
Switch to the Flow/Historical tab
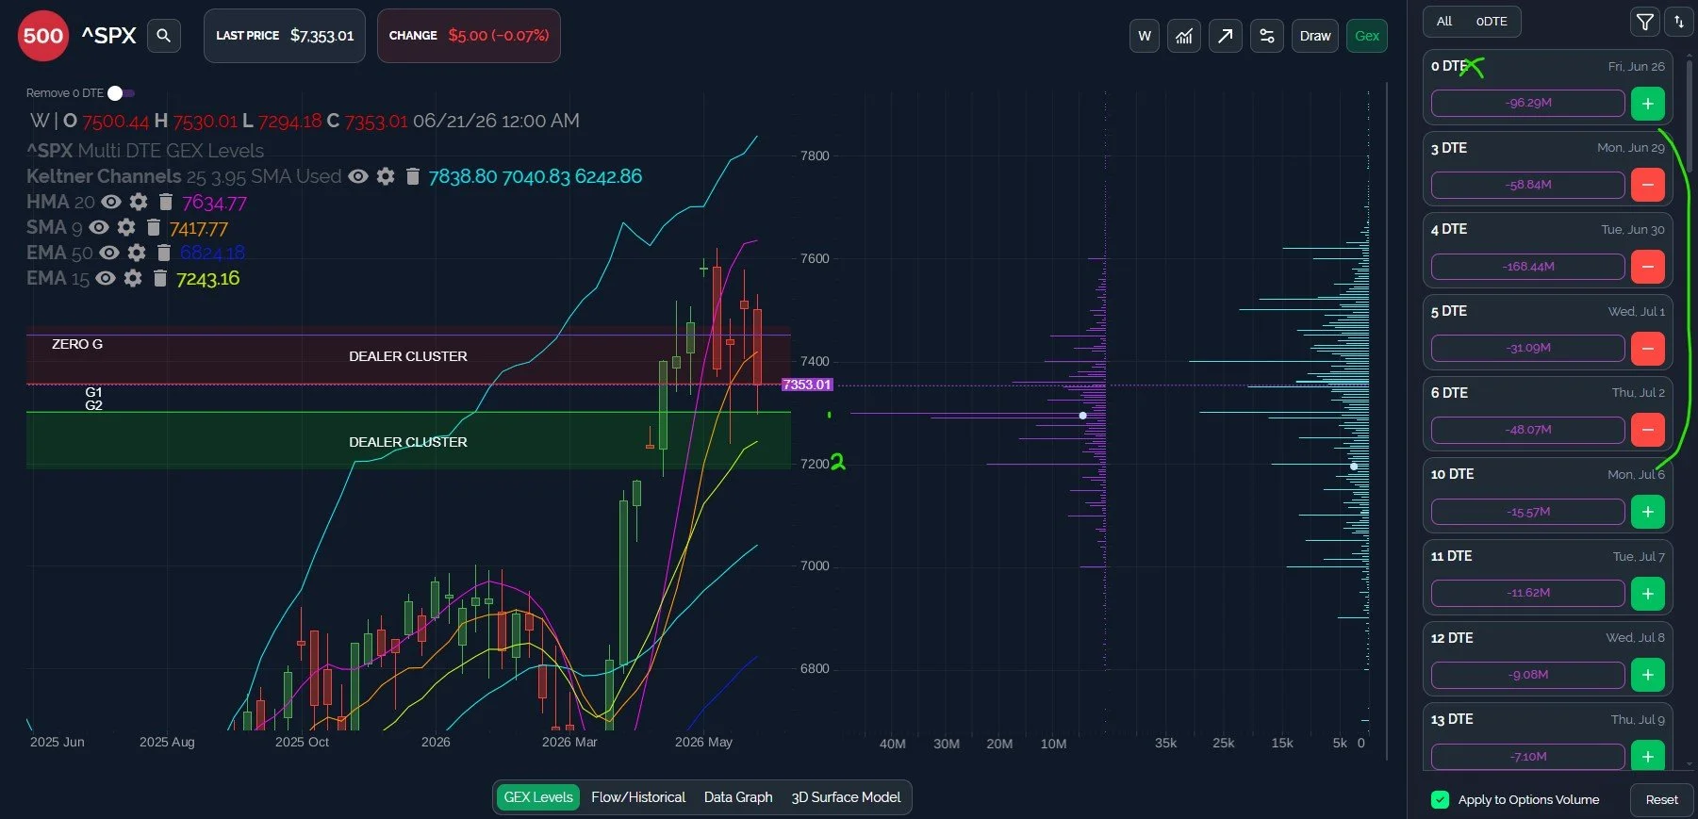pyautogui.click(x=638, y=797)
